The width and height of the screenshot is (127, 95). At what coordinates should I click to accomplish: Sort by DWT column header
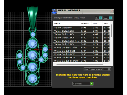point(97,23)
